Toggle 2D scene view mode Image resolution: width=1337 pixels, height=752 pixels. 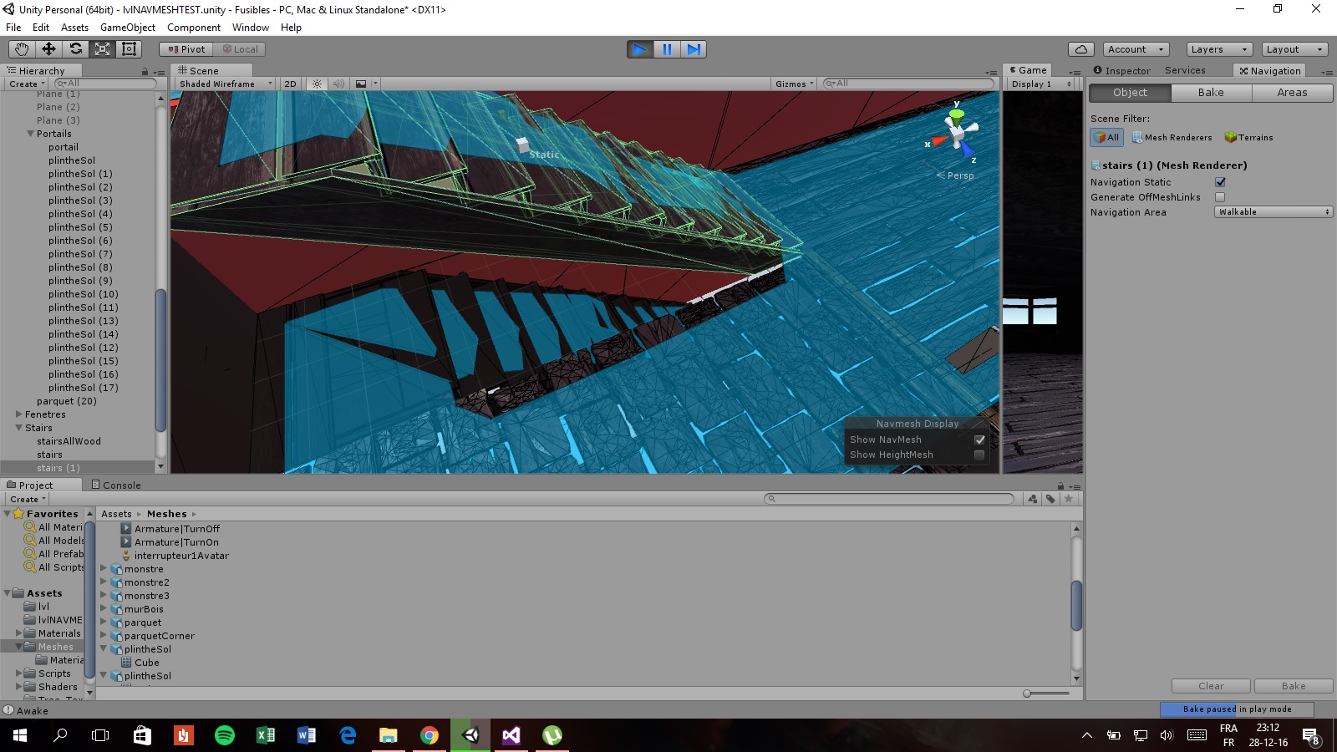pos(290,84)
